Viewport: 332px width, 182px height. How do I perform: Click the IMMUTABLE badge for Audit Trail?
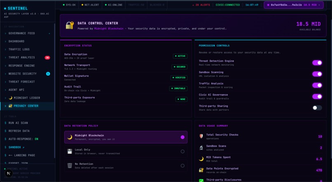pyautogui.click(x=178, y=88)
